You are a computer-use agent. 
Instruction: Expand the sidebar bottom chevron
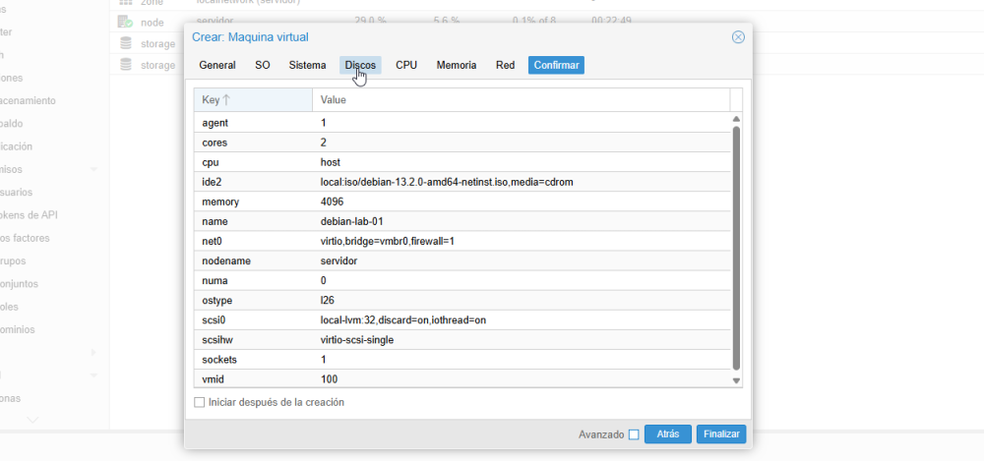pyautogui.click(x=32, y=419)
